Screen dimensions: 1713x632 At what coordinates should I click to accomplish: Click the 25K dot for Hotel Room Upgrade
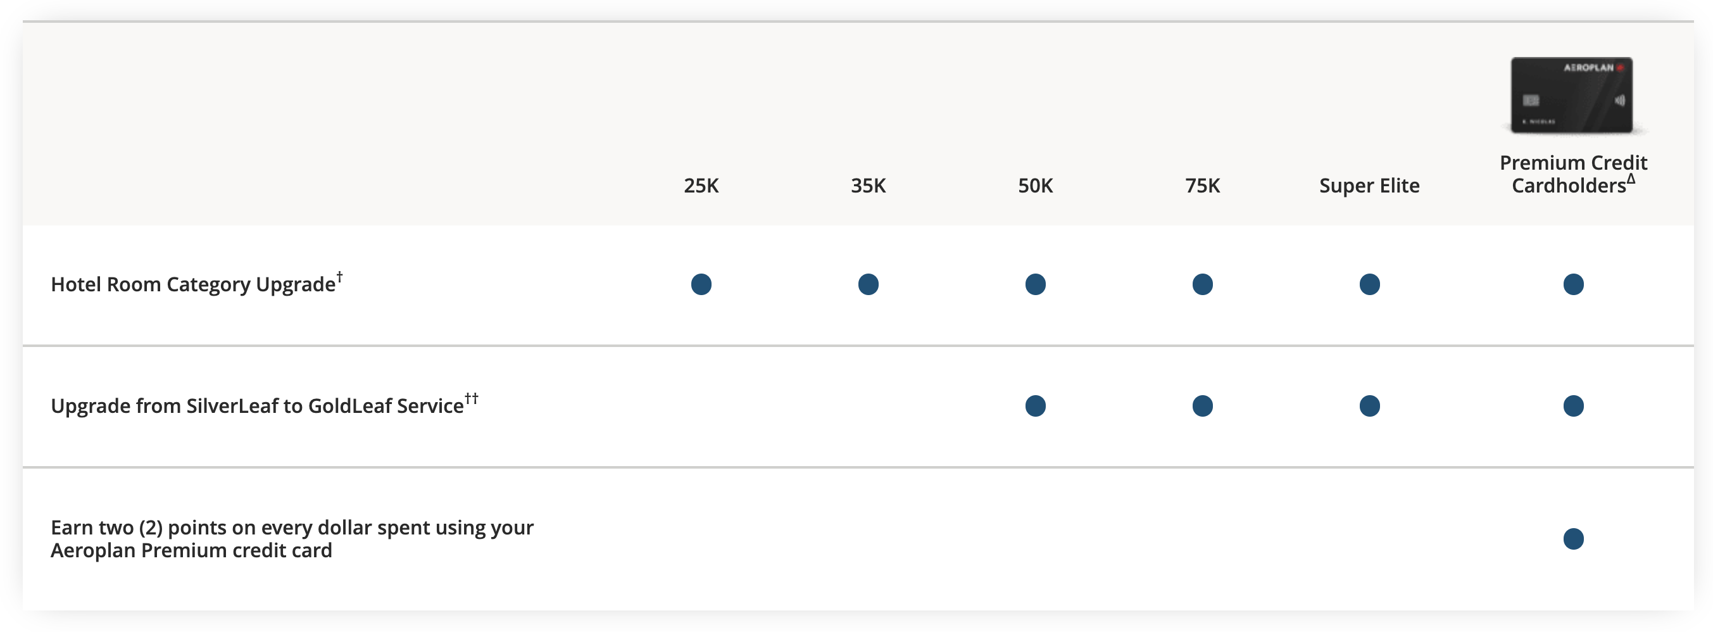point(701,285)
